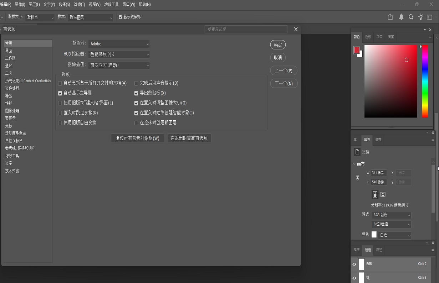
Task: Click the link icon between W and H fields
Action: (357, 177)
